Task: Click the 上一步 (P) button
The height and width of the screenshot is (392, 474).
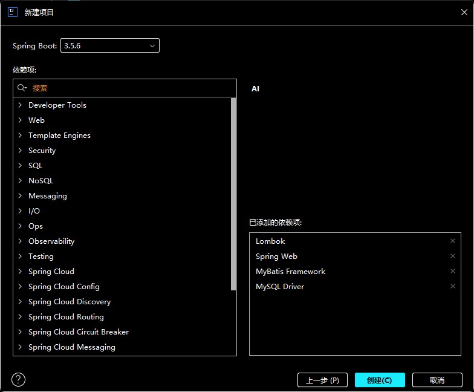Action: click(x=322, y=380)
